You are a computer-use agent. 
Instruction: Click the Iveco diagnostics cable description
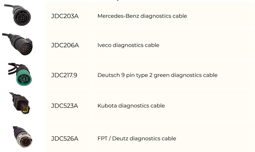128,45
